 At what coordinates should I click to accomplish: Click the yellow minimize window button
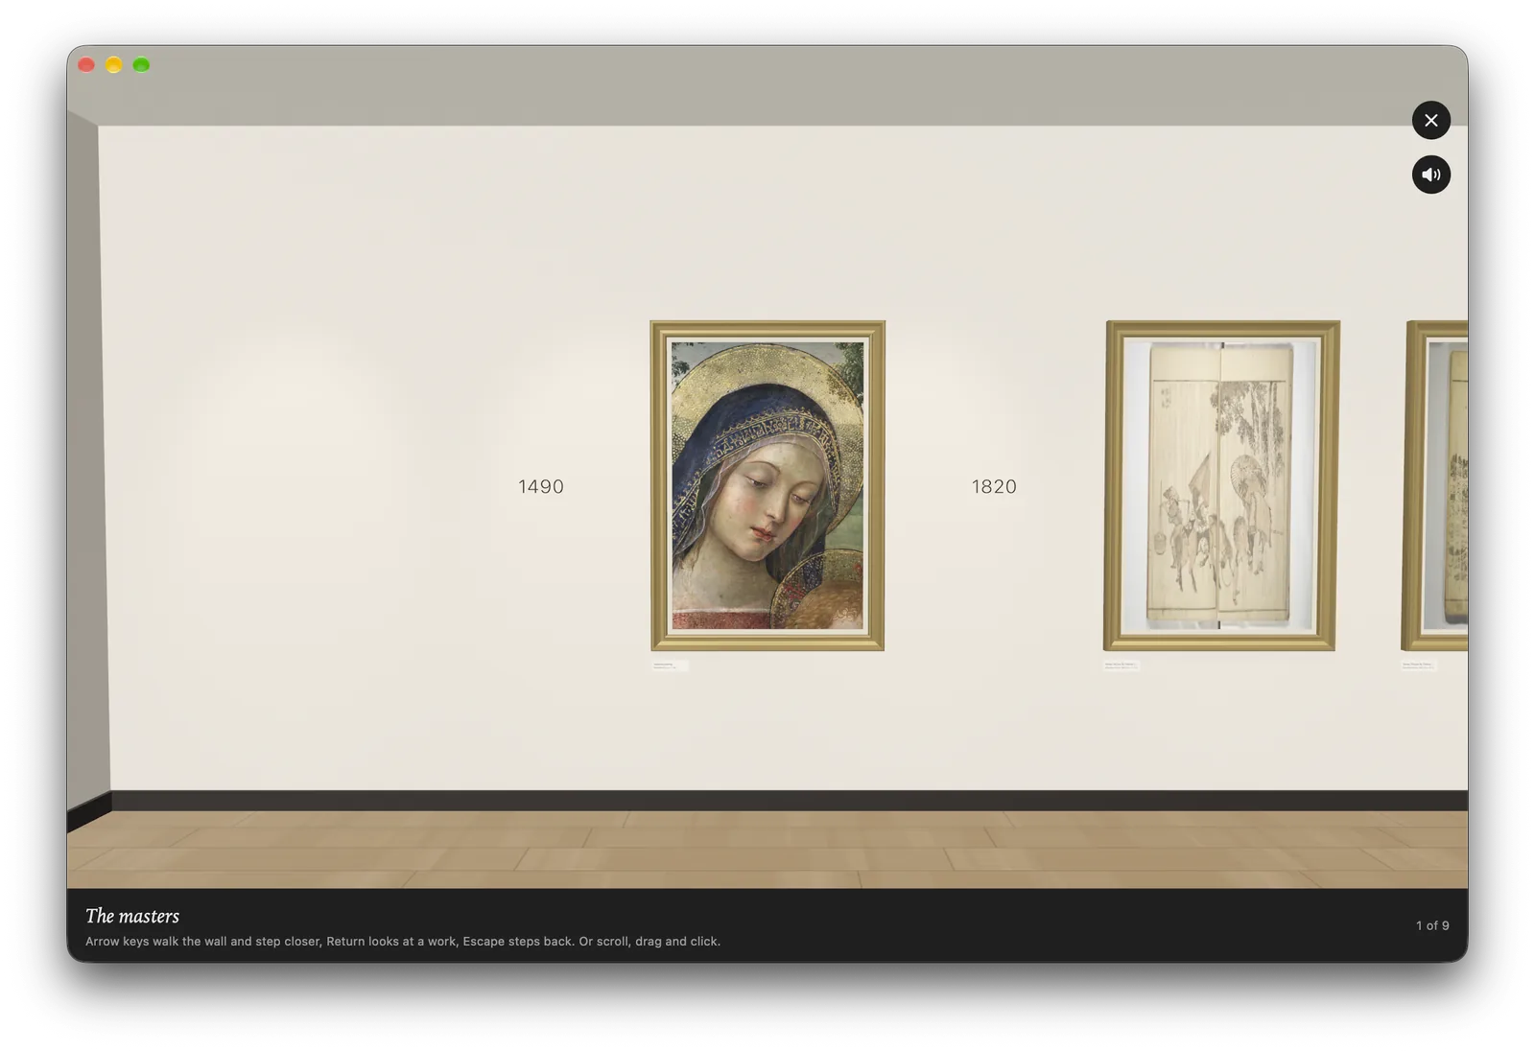(114, 64)
